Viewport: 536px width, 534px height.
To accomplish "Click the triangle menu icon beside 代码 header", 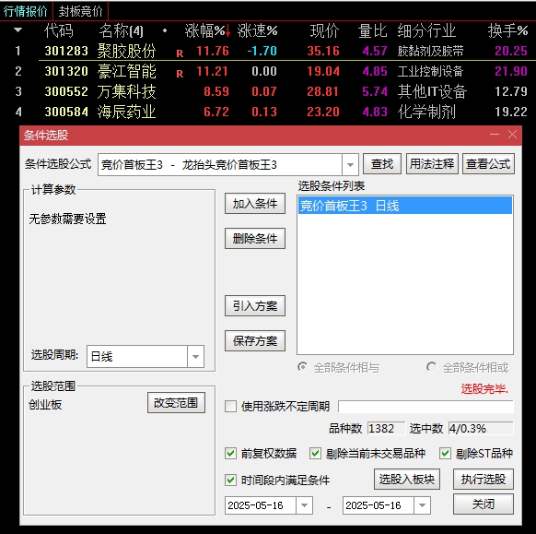I will 18,30.
